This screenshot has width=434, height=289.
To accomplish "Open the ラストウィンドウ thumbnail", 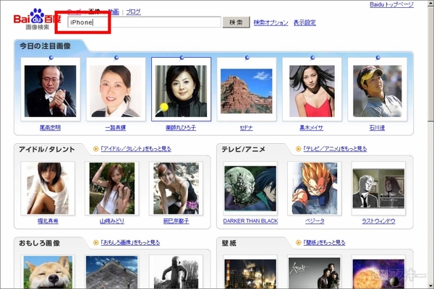I will pyautogui.click(x=378, y=189).
